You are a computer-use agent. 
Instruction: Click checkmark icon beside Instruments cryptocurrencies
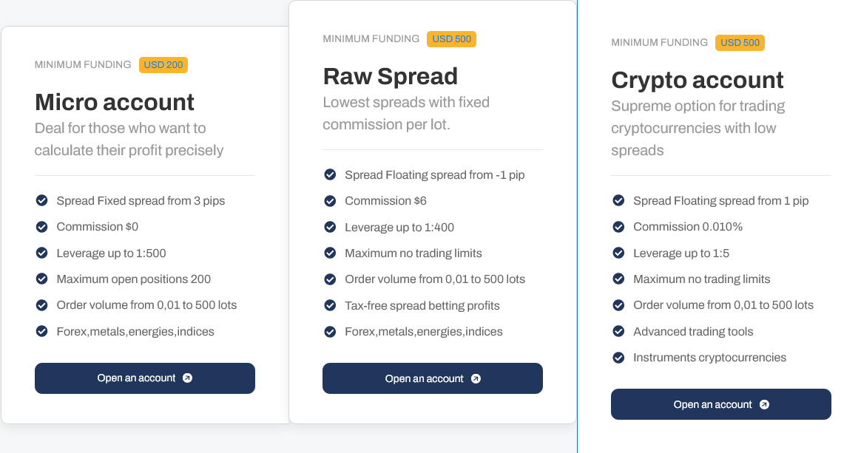pos(618,358)
